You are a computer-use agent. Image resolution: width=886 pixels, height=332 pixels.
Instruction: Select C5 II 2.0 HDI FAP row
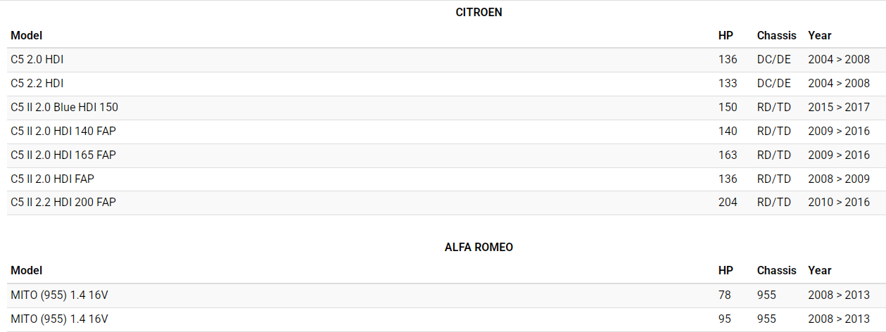(52, 179)
